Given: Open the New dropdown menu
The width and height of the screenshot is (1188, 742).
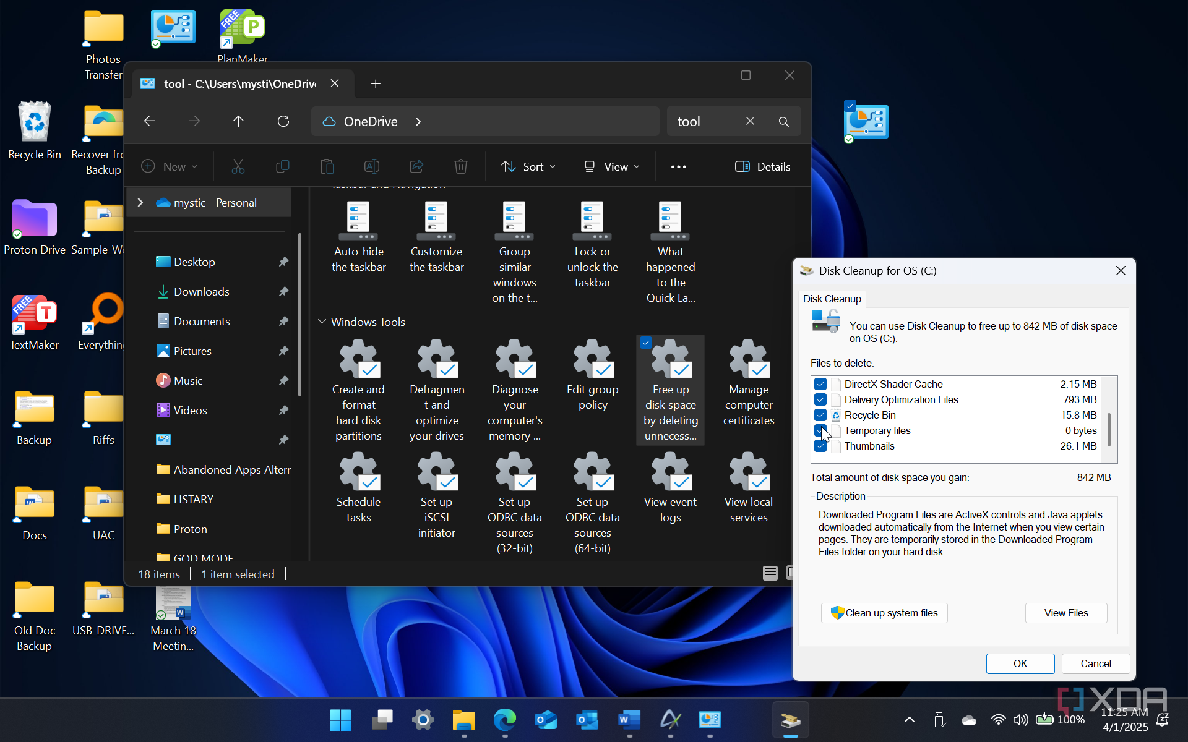Looking at the screenshot, I should [170, 166].
